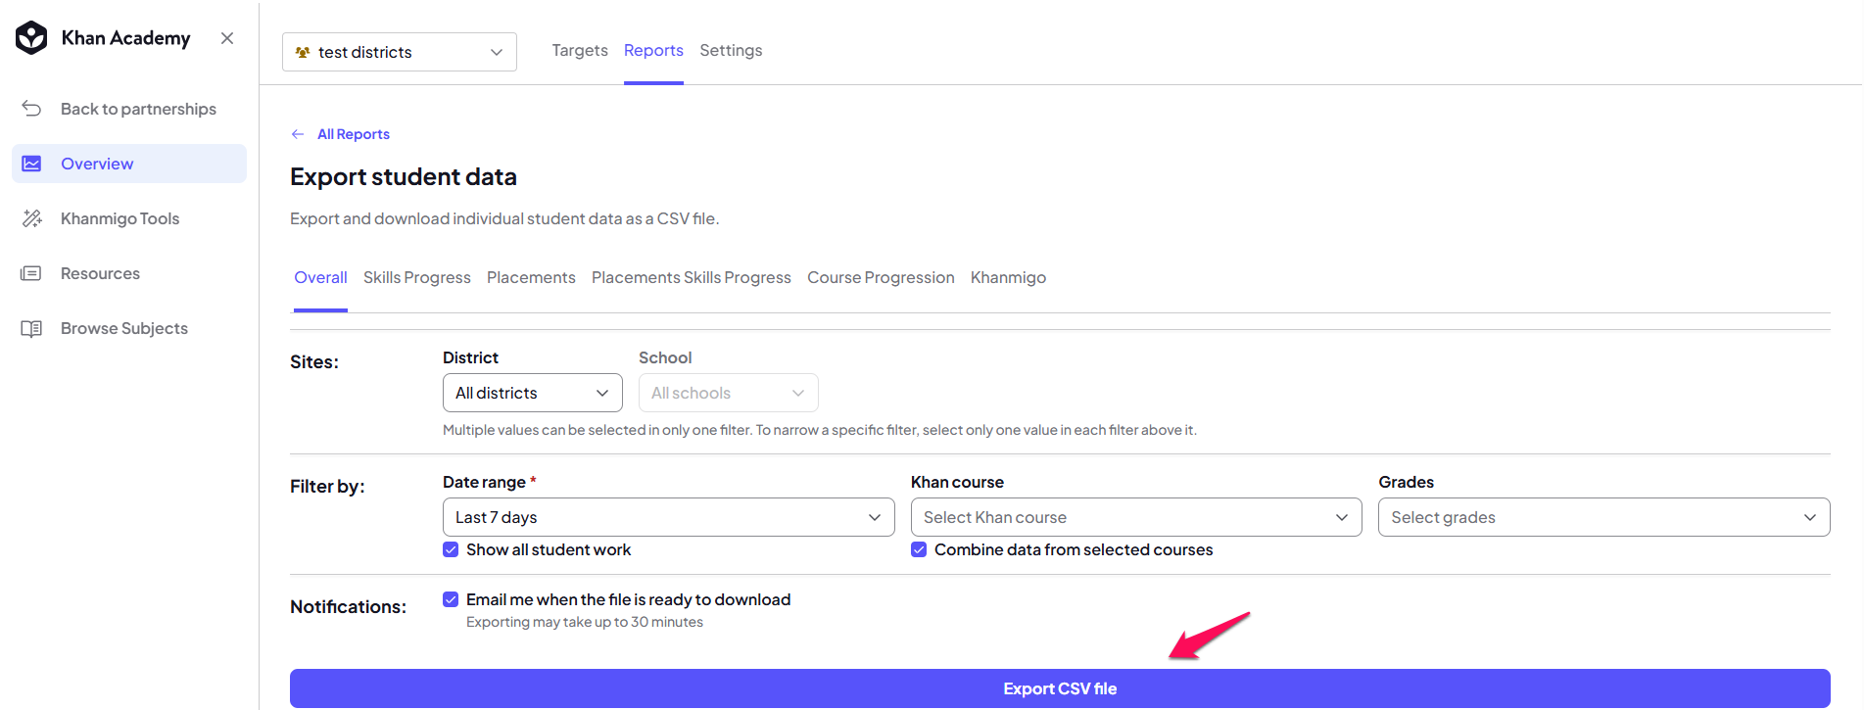Open the test districts selector dropdown

(x=400, y=52)
